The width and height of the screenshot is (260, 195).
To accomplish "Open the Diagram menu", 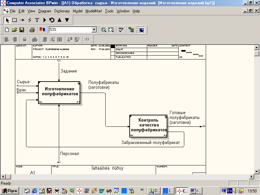I will point(45,11).
